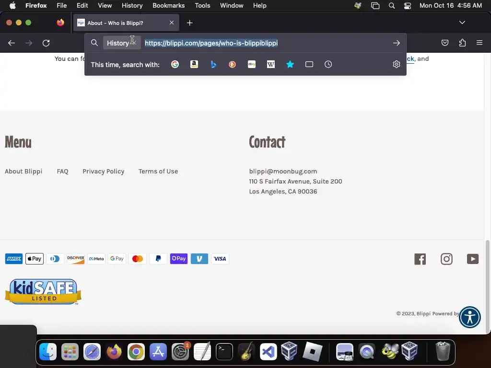Image resolution: width=491 pixels, height=368 pixels.
Task: Remove the History search mode chip
Action: click(134, 42)
